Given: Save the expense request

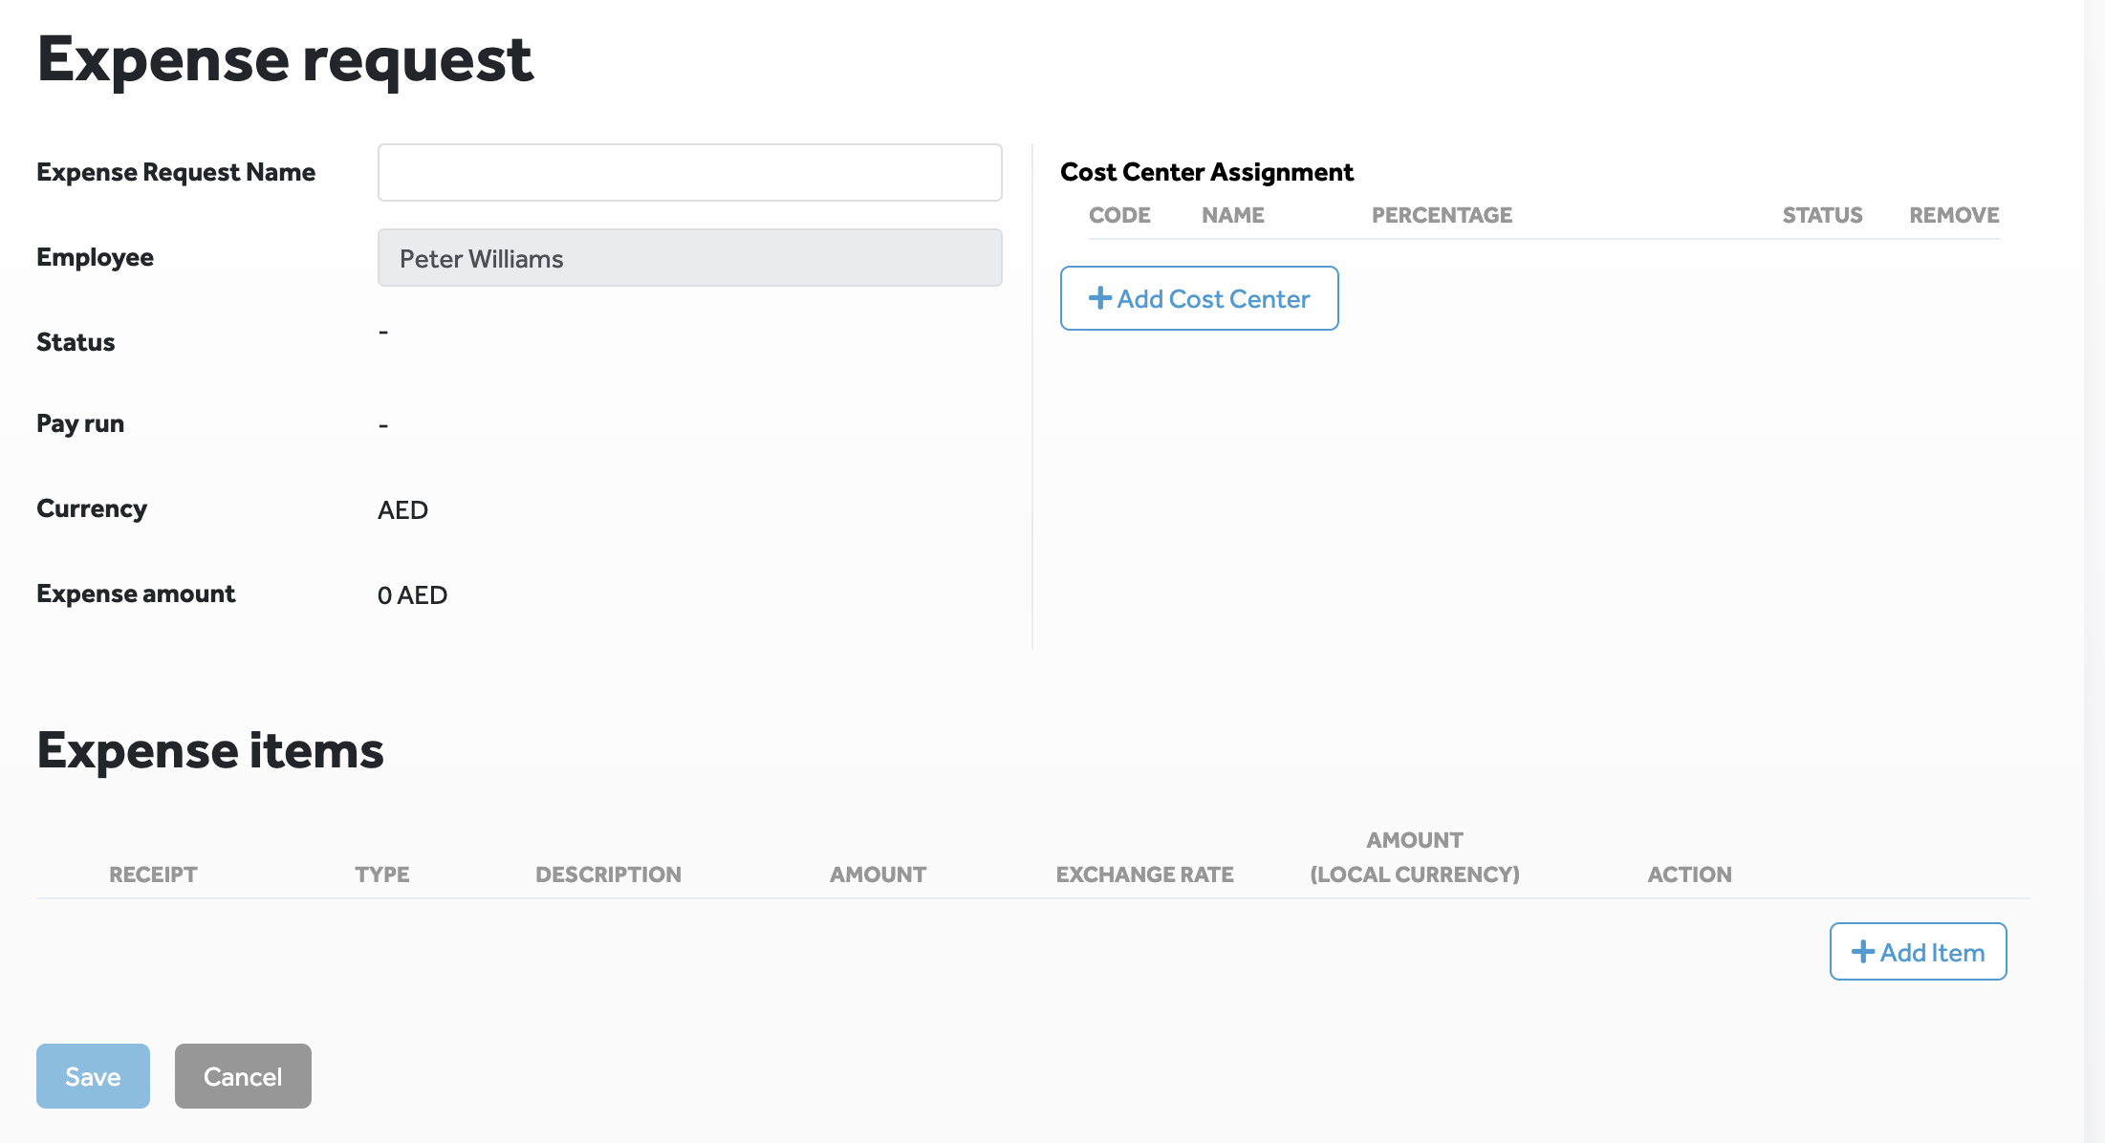Looking at the screenshot, I should point(93,1076).
